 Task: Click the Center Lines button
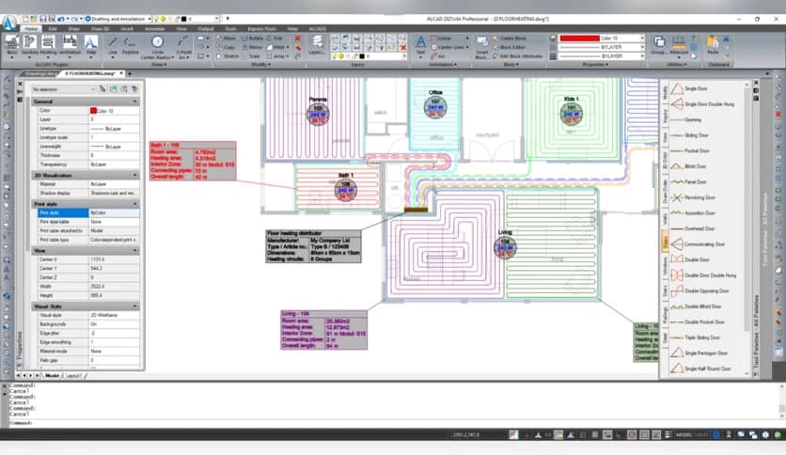pyautogui.click(x=448, y=47)
